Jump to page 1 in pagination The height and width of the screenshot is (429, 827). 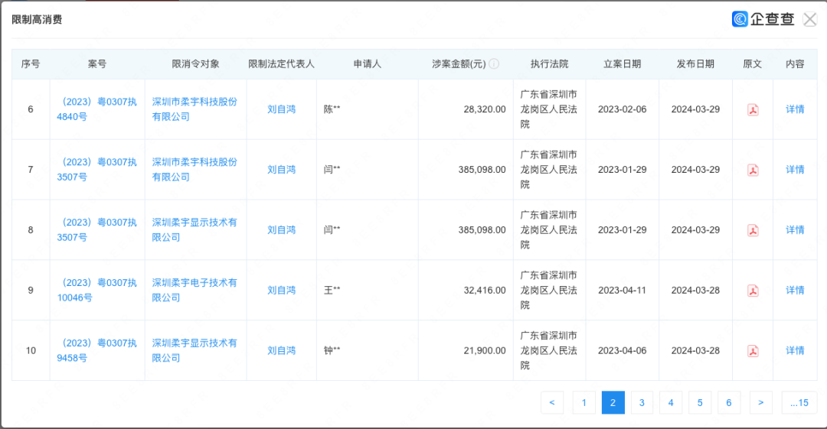(x=583, y=402)
